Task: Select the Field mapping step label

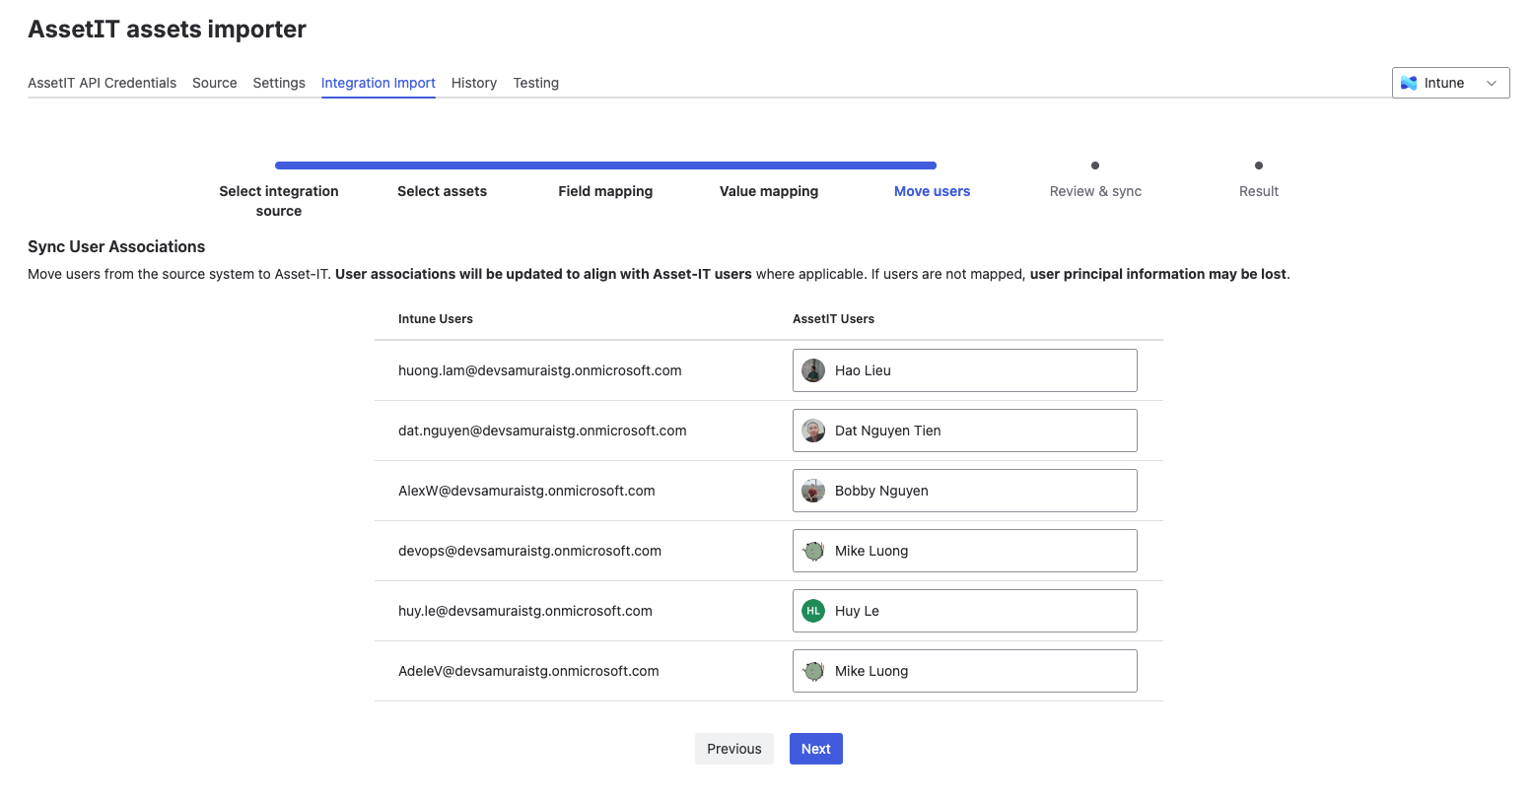Action: click(605, 191)
